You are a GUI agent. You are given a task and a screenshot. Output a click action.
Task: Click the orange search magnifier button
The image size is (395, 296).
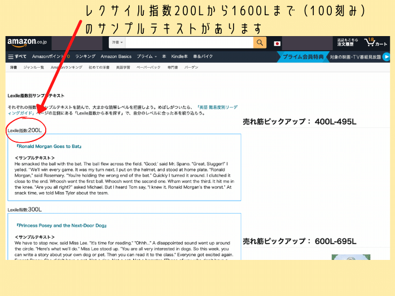tap(260, 43)
